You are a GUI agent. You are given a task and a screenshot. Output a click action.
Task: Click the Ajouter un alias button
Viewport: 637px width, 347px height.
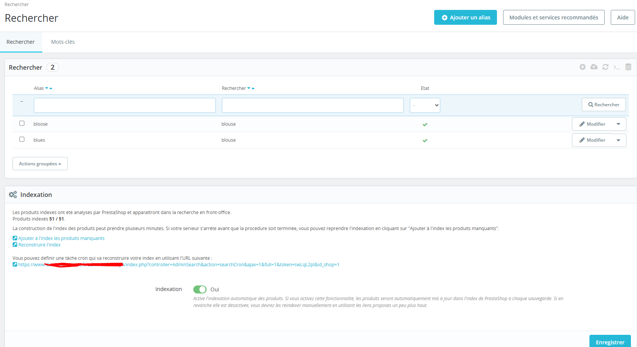click(x=465, y=18)
